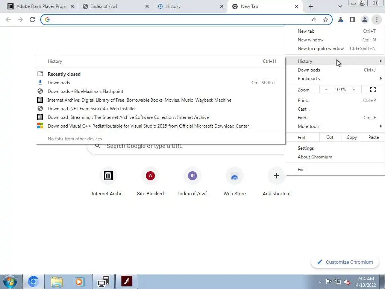Open a New Incognito window

pos(334,49)
